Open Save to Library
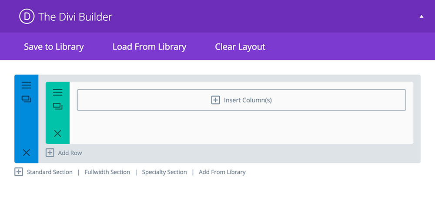 click(x=54, y=47)
